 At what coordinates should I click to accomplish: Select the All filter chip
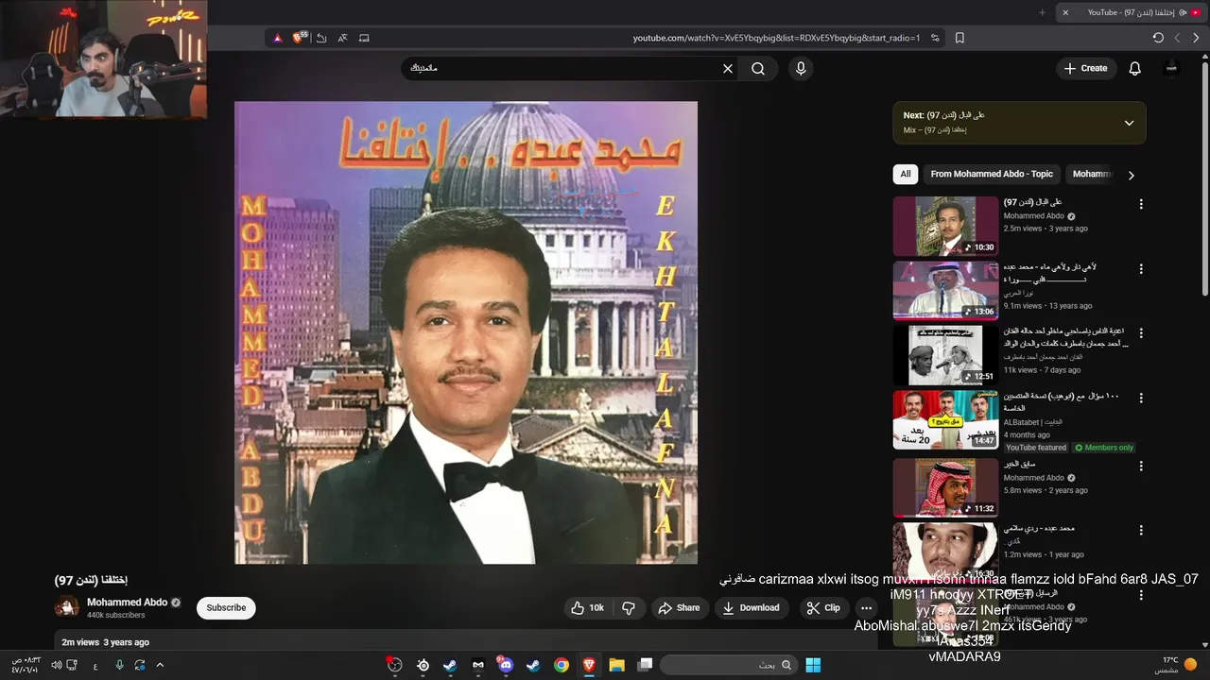point(906,174)
